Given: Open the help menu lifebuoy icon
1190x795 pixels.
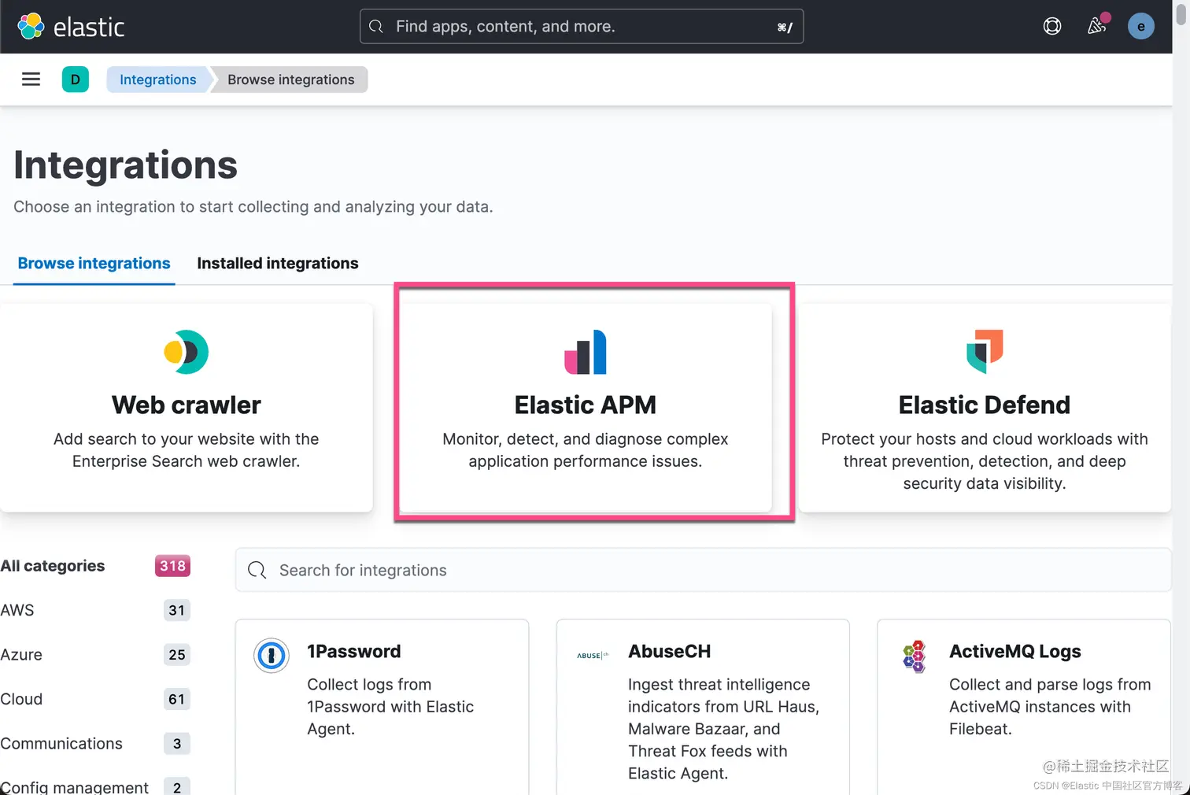Looking at the screenshot, I should pos(1051,27).
